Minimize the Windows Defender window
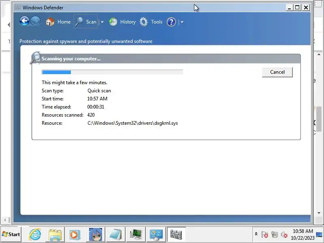The image size is (324, 243). (289, 8)
